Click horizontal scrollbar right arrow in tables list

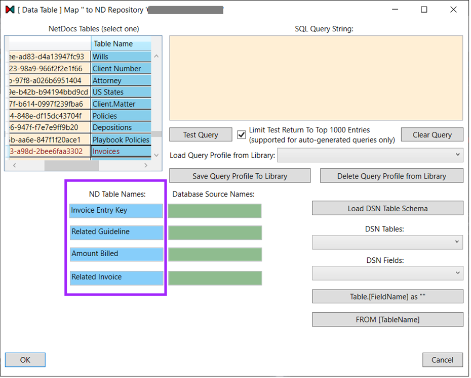146,165
